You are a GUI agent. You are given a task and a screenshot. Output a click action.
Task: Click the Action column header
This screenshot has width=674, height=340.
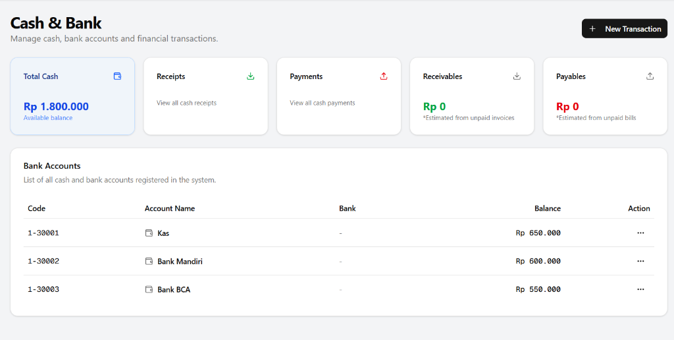[639, 208]
